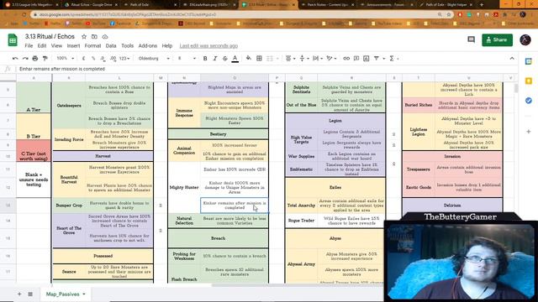Click the document title 3.13 Ritual / Echos

tap(50, 36)
